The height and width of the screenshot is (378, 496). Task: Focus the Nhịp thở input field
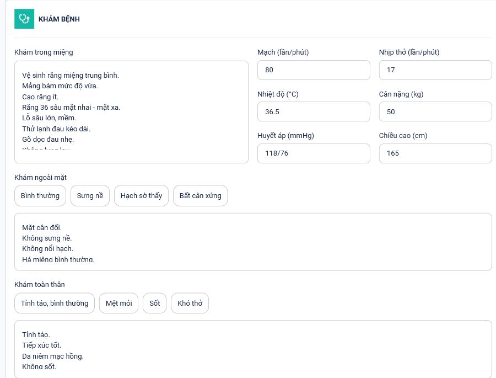pyautogui.click(x=435, y=70)
